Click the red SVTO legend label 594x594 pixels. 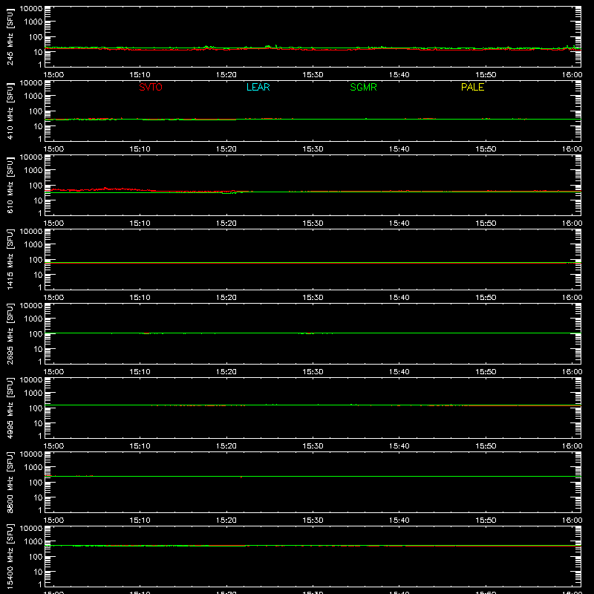[x=151, y=87]
